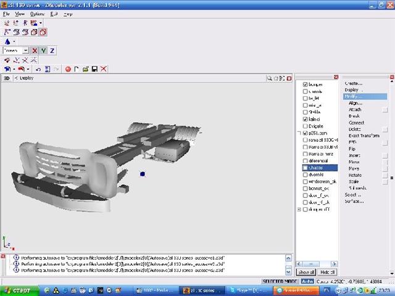Toggle the X axis constraint button
395x296 pixels.
35,51
